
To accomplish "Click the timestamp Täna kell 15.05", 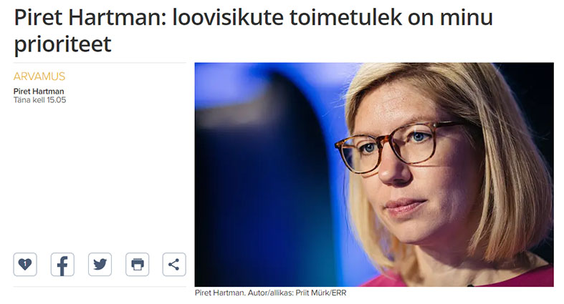I will [39, 100].
